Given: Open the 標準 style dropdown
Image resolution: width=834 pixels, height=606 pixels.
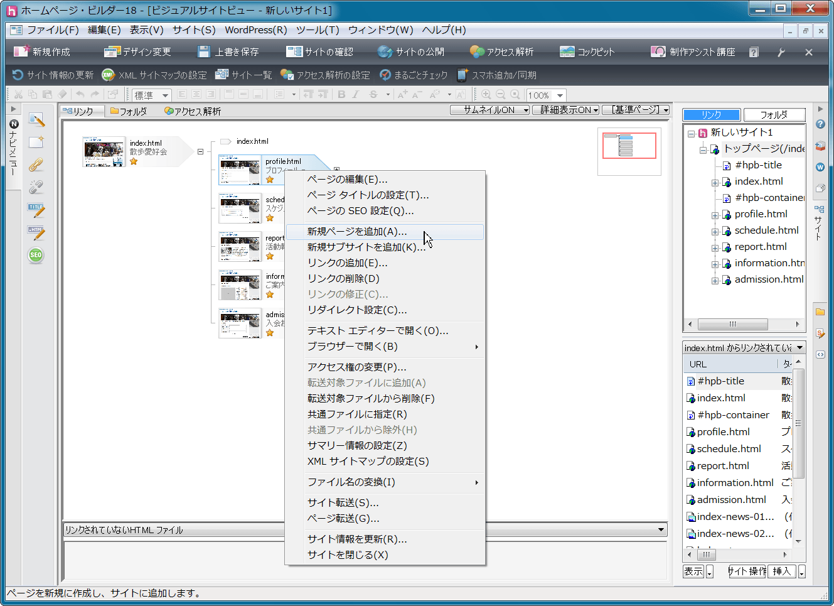Looking at the screenshot, I should tap(151, 95).
